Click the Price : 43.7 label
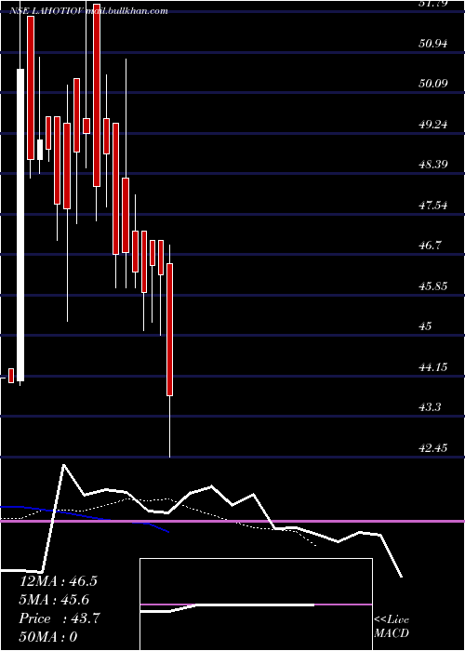 (60, 618)
